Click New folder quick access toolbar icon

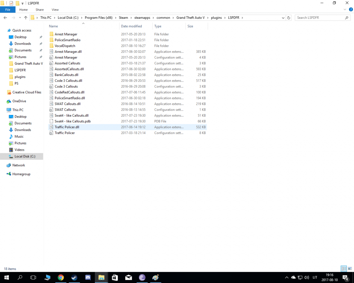[x=17, y=3]
